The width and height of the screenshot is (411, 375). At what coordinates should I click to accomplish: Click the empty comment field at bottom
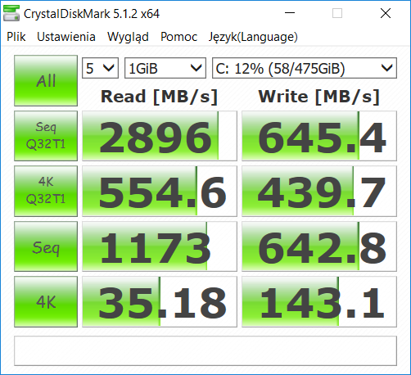(x=205, y=350)
